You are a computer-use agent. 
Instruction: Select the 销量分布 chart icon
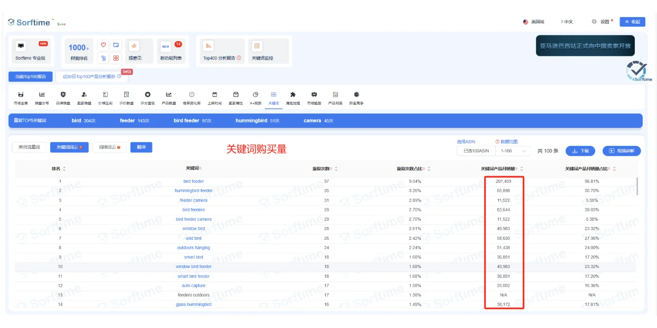pyautogui.click(x=42, y=98)
